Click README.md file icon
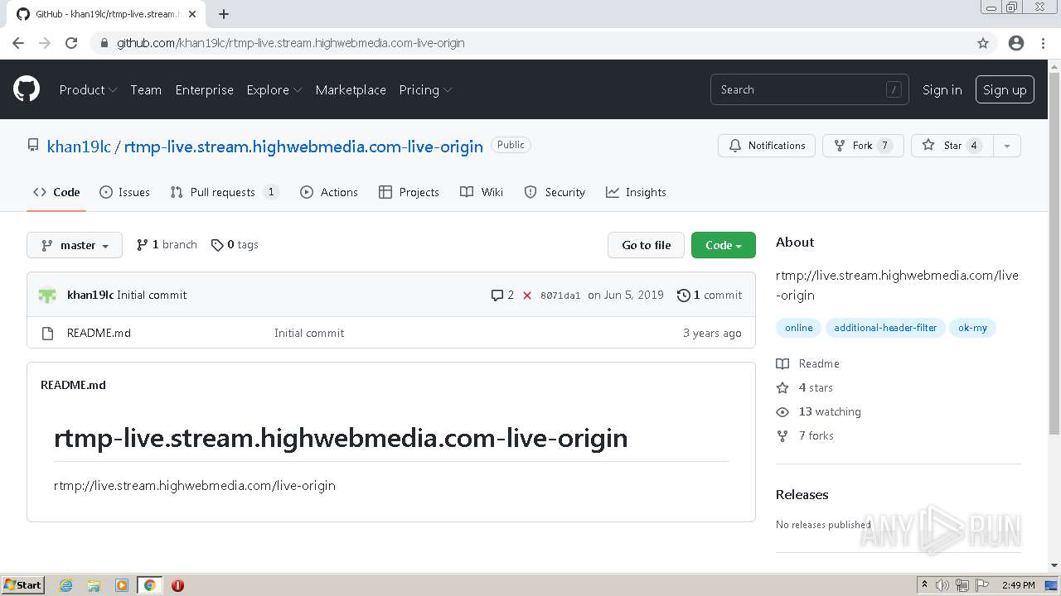Image resolution: width=1061 pixels, height=596 pixels. pyautogui.click(x=47, y=333)
